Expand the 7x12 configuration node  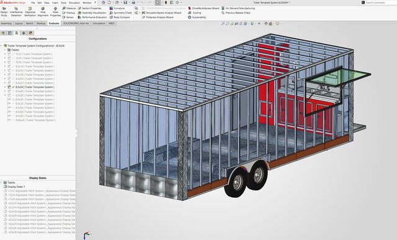(5, 54)
